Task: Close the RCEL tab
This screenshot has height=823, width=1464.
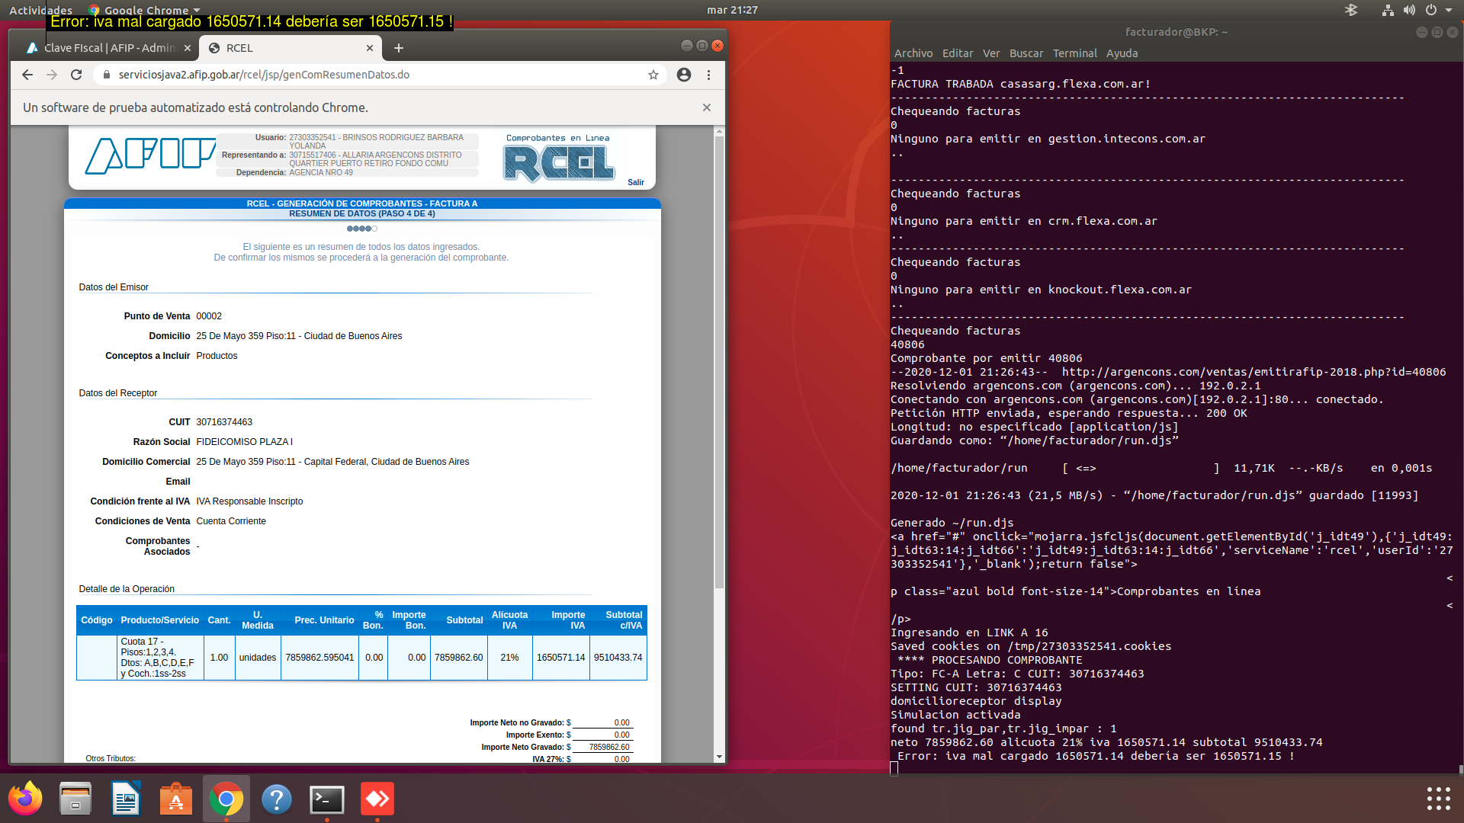Action: [370, 48]
